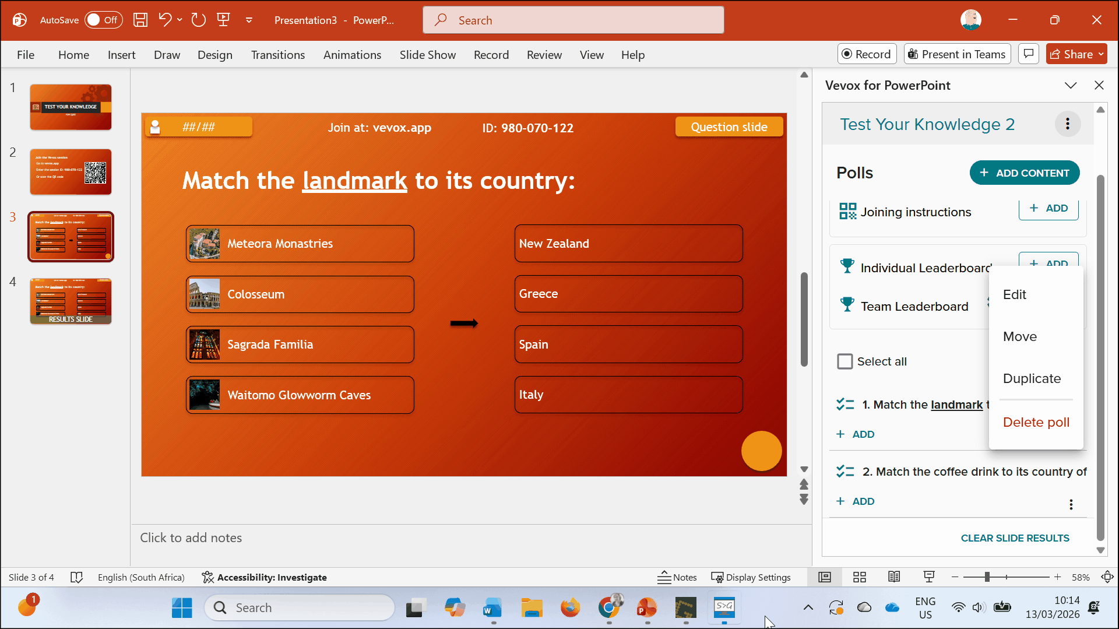
Task: Toggle the Notes pane in the status bar
Action: pos(677,577)
